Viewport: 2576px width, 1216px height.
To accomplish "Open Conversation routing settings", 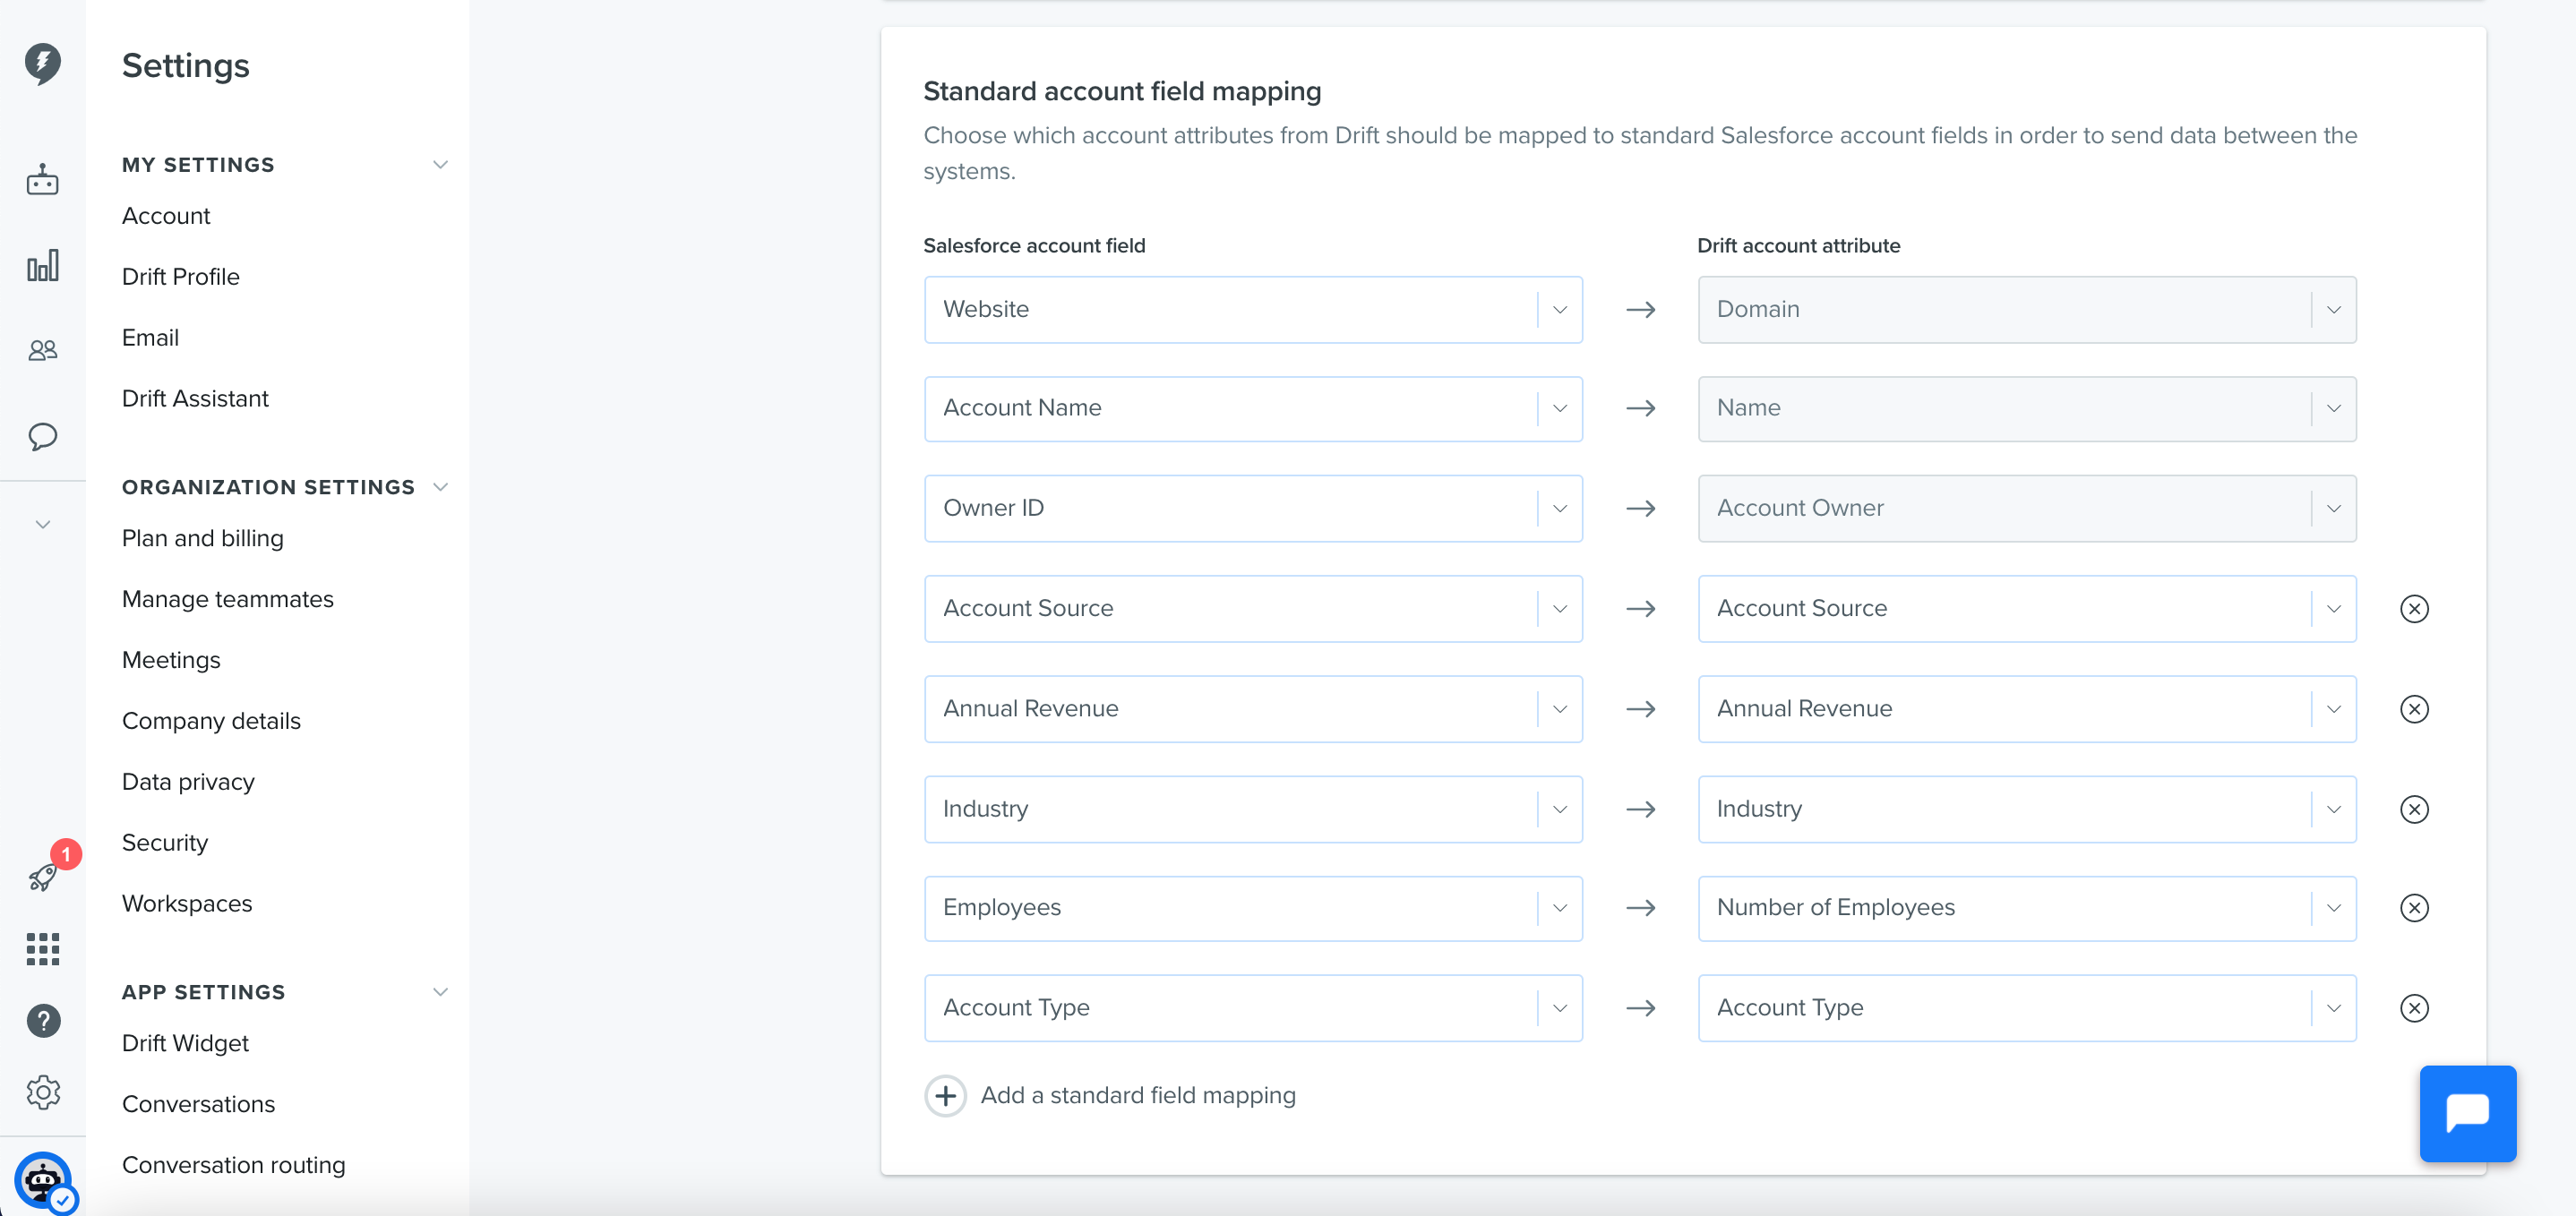I will click(234, 1165).
